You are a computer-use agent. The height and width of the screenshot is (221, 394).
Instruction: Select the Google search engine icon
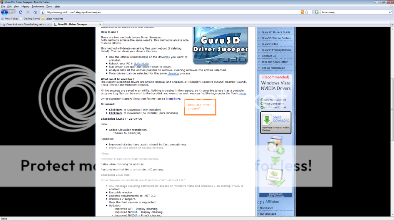[317, 12]
